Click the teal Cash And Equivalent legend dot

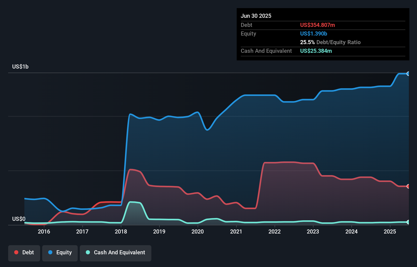click(88, 253)
